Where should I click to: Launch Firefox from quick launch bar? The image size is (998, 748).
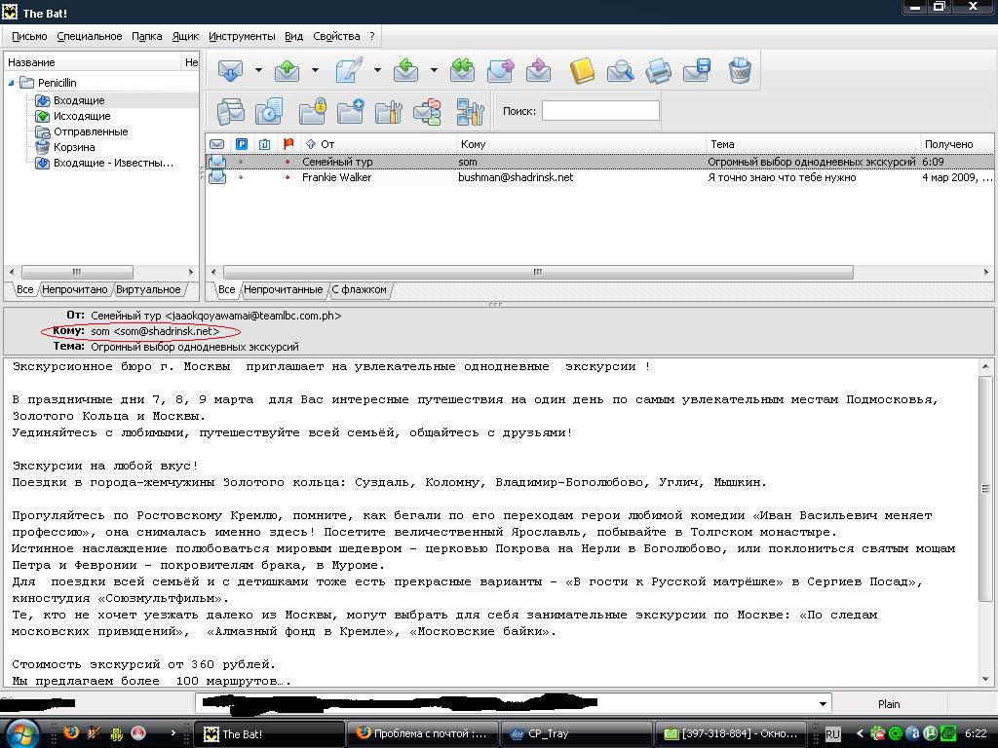(x=71, y=732)
